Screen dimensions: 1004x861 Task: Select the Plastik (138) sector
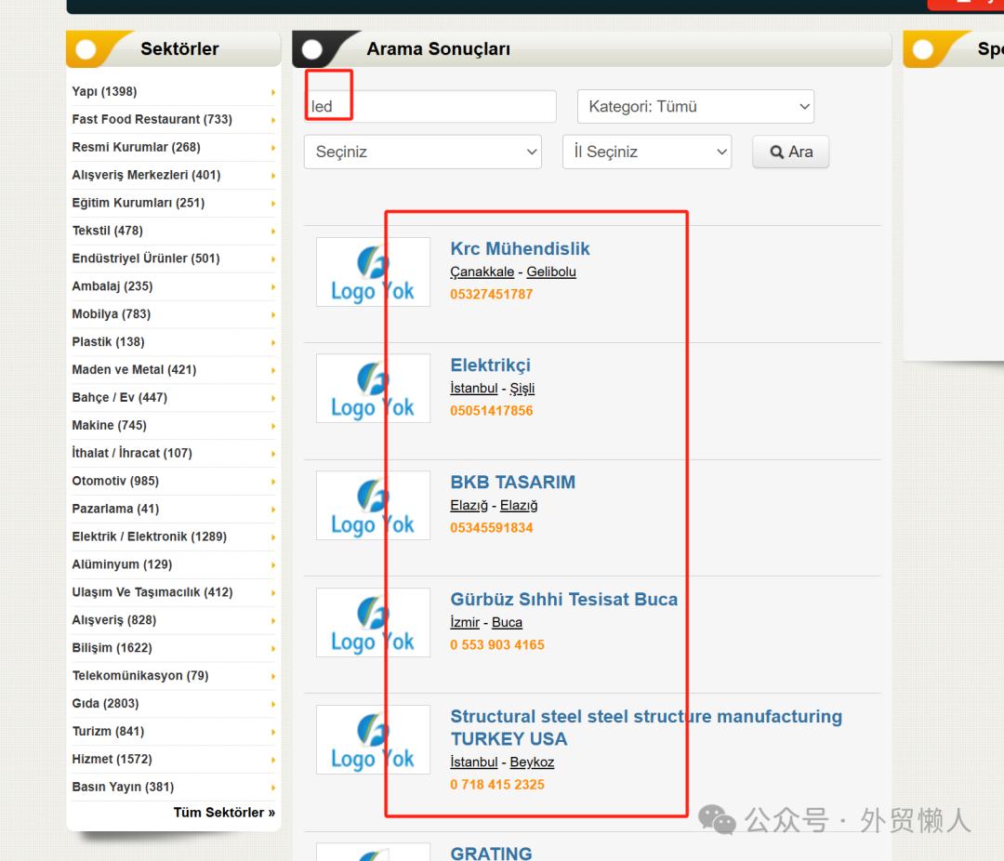tap(108, 341)
